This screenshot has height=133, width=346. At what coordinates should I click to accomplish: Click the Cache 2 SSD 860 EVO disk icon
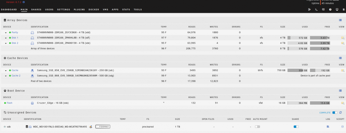click(32, 76)
